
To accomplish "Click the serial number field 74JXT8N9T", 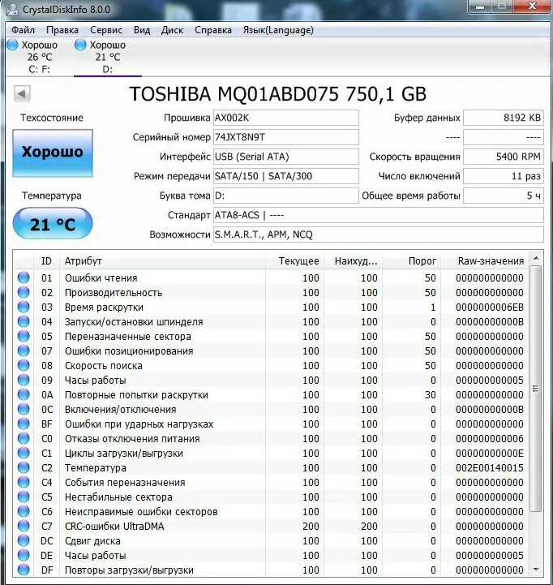I will point(286,137).
